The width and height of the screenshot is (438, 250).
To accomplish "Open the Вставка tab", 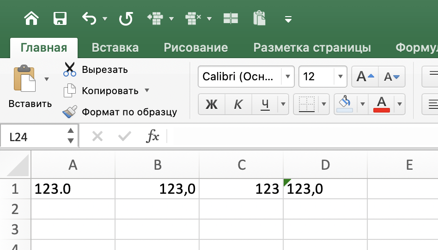I will coord(115,48).
